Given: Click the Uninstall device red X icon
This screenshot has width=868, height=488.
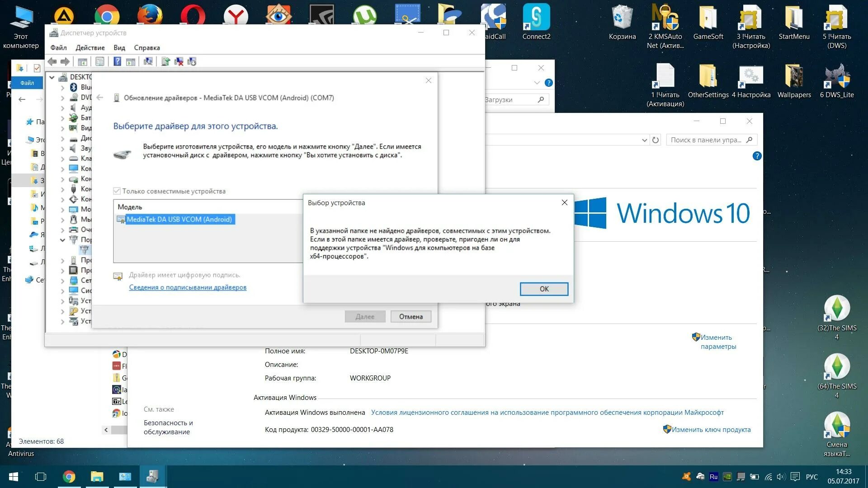Looking at the screenshot, I should [179, 61].
